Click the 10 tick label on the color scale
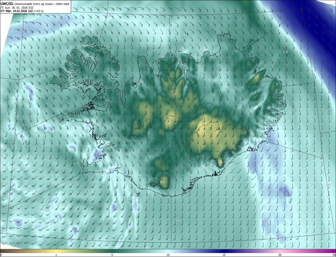This screenshot has width=336, height=257. (x=168, y=255)
